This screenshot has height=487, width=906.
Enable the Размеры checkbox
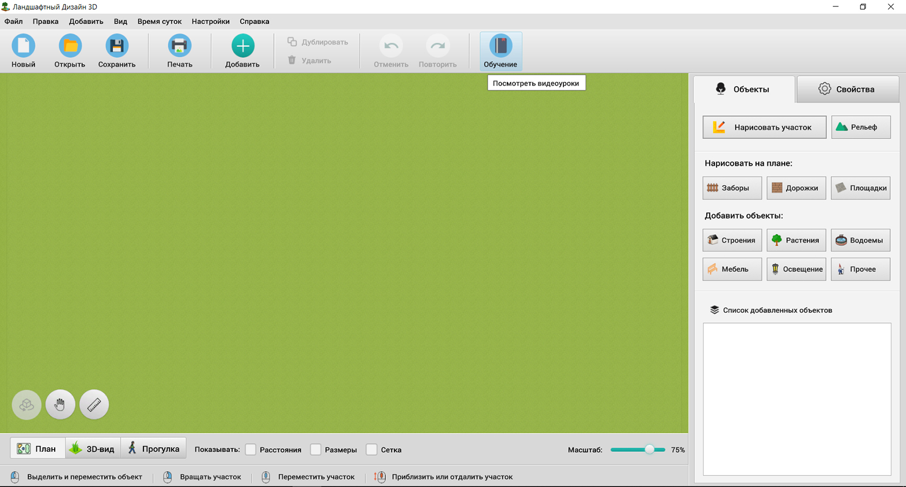(316, 450)
